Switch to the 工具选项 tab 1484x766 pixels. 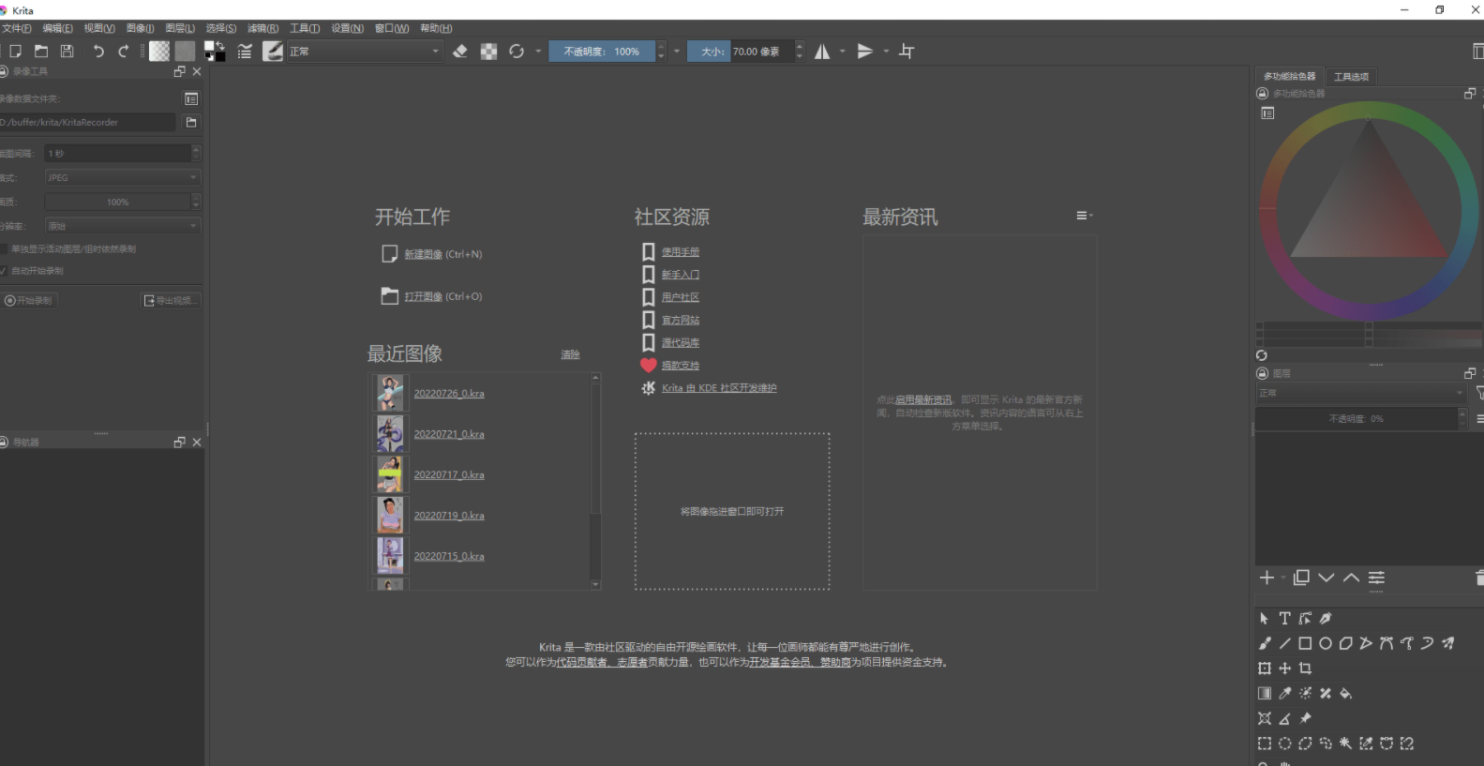pos(1351,76)
